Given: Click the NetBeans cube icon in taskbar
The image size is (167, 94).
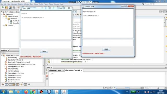Looking at the screenshot, I should coord(49,92).
